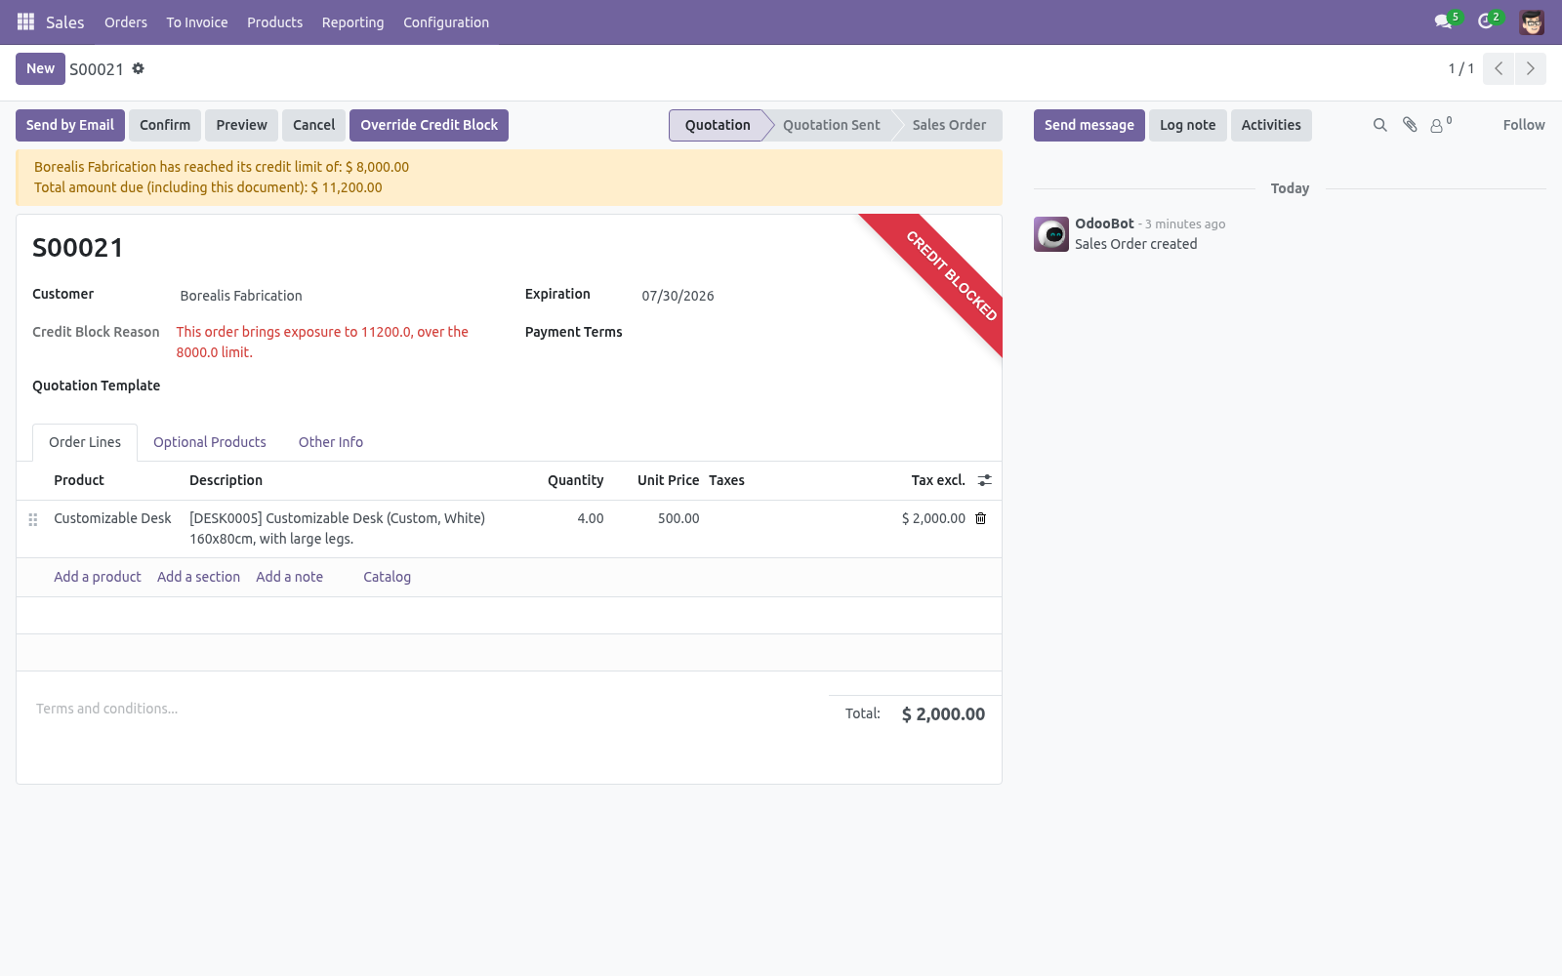Switch to Other Info tab
The height and width of the screenshot is (976, 1562).
[331, 442]
